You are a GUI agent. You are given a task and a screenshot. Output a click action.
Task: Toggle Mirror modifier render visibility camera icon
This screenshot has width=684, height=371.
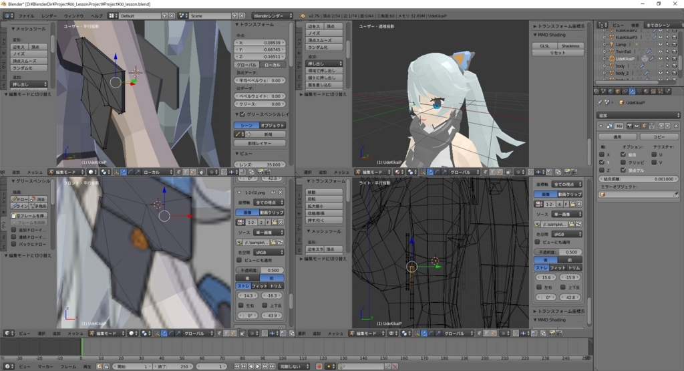[629, 126]
